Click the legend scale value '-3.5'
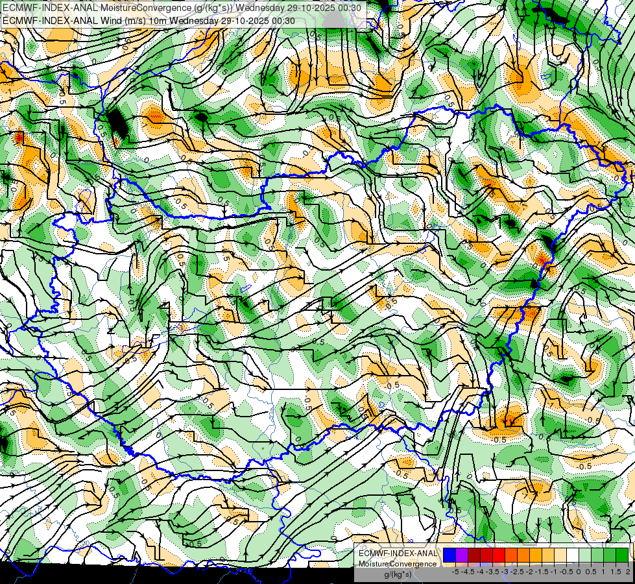 point(492,572)
